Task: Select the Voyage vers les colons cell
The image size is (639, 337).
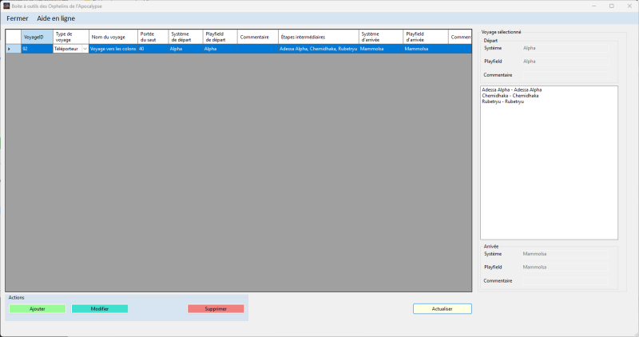Action: click(x=112, y=49)
